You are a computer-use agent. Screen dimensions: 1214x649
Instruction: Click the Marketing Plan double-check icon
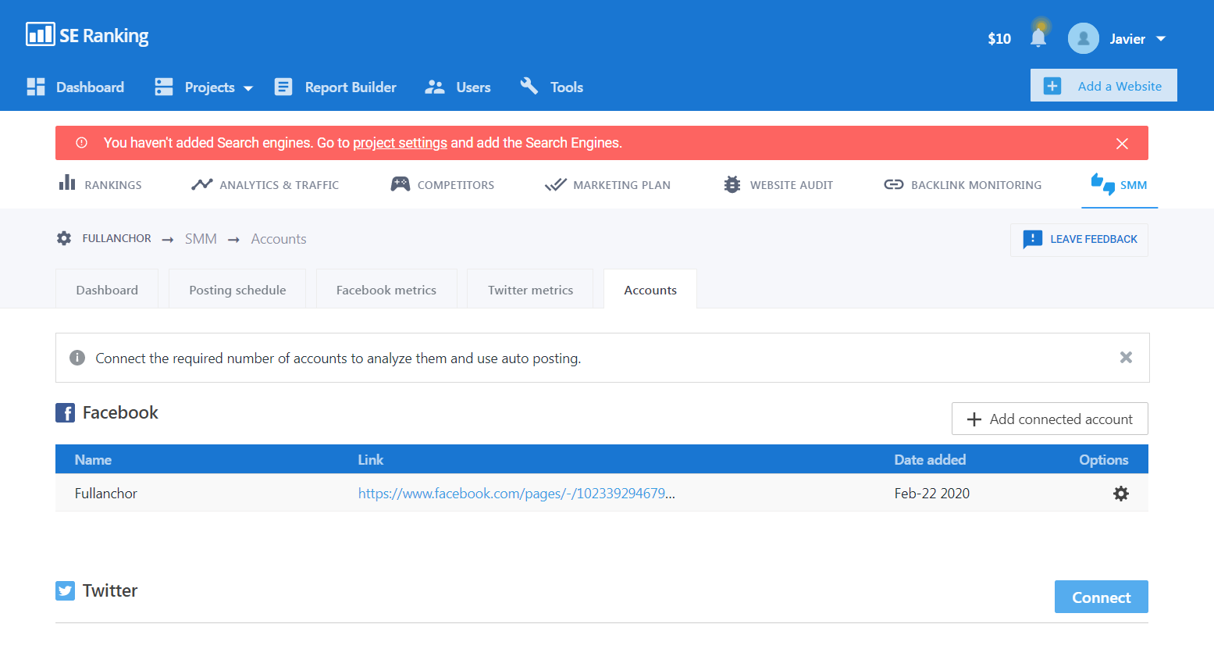tap(556, 185)
